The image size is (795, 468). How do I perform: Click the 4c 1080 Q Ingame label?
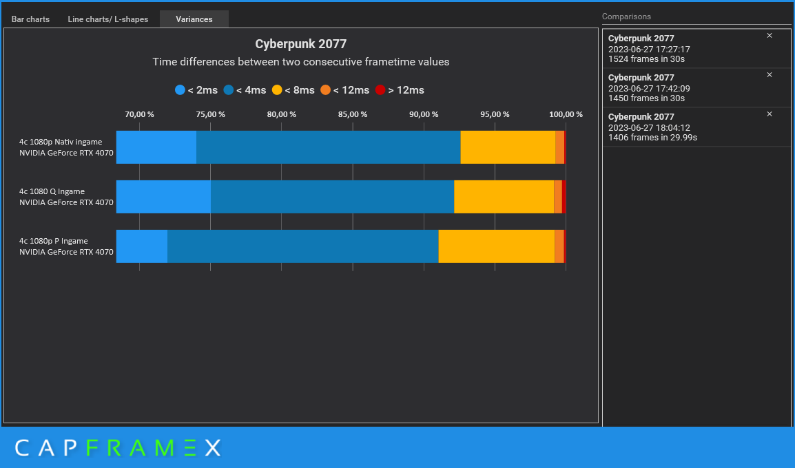tap(66, 197)
